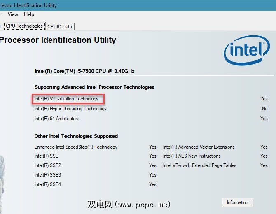Screen dimensions: 276x214
Task: Click the SSE3 'Yes' value
Action: [x=152, y=175]
